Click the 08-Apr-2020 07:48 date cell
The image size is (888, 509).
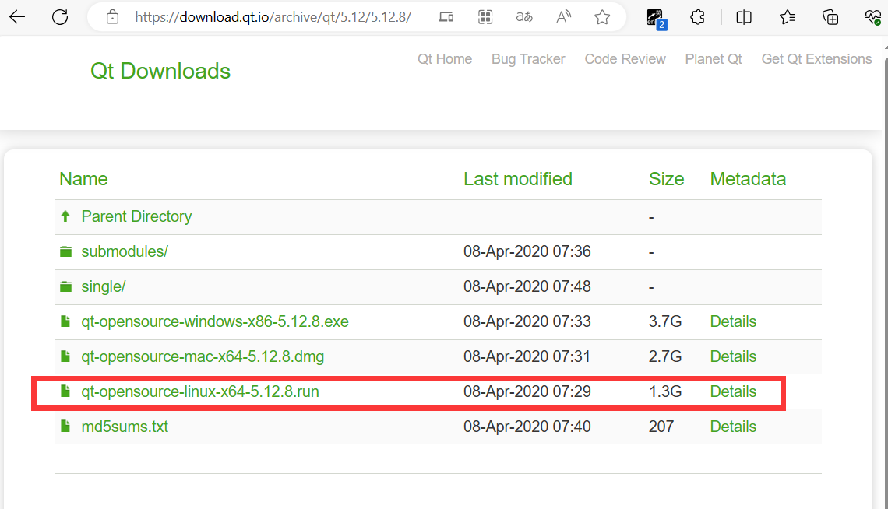point(527,286)
